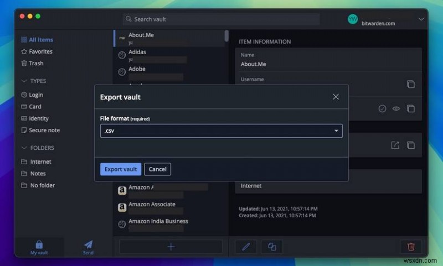This screenshot has height=266, width=443.
Task: Open Trash in sidebar
Action: [x=33, y=64]
